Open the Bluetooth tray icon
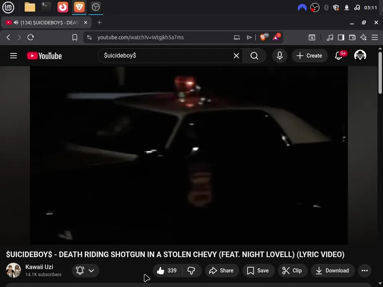Screen dimensions: 383x287 [326, 8]
